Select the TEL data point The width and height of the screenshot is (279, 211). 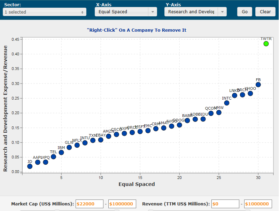(x=53, y=157)
